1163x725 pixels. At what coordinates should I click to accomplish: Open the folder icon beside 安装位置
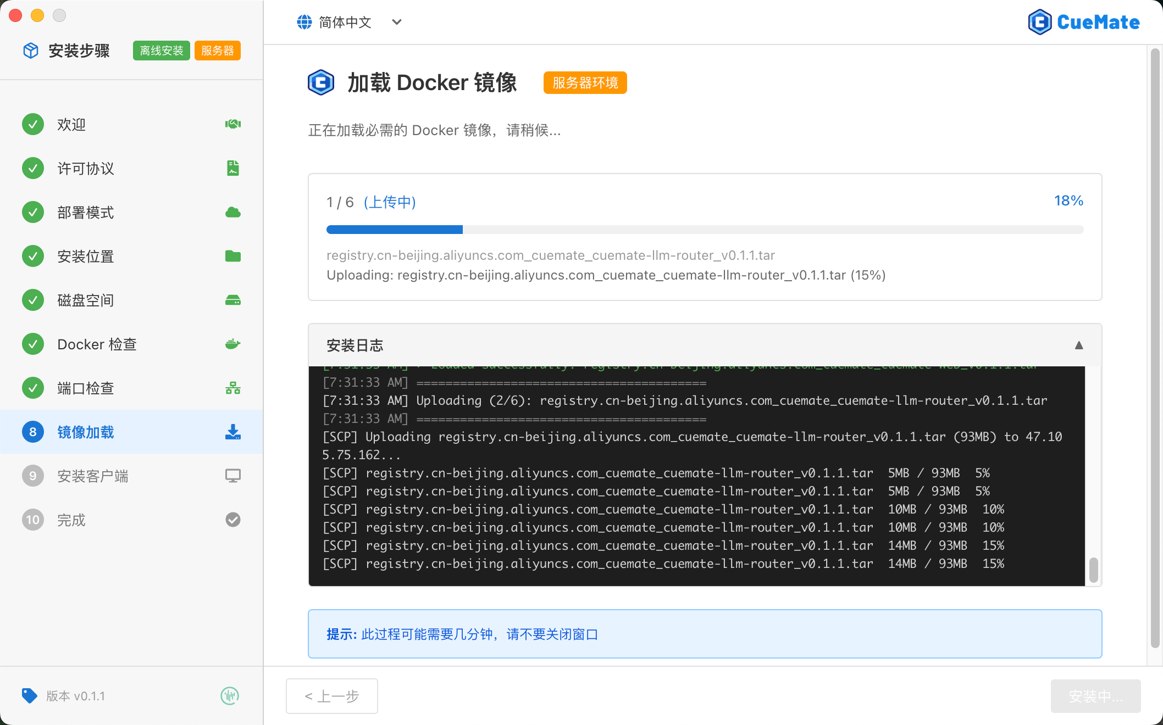[232, 256]
